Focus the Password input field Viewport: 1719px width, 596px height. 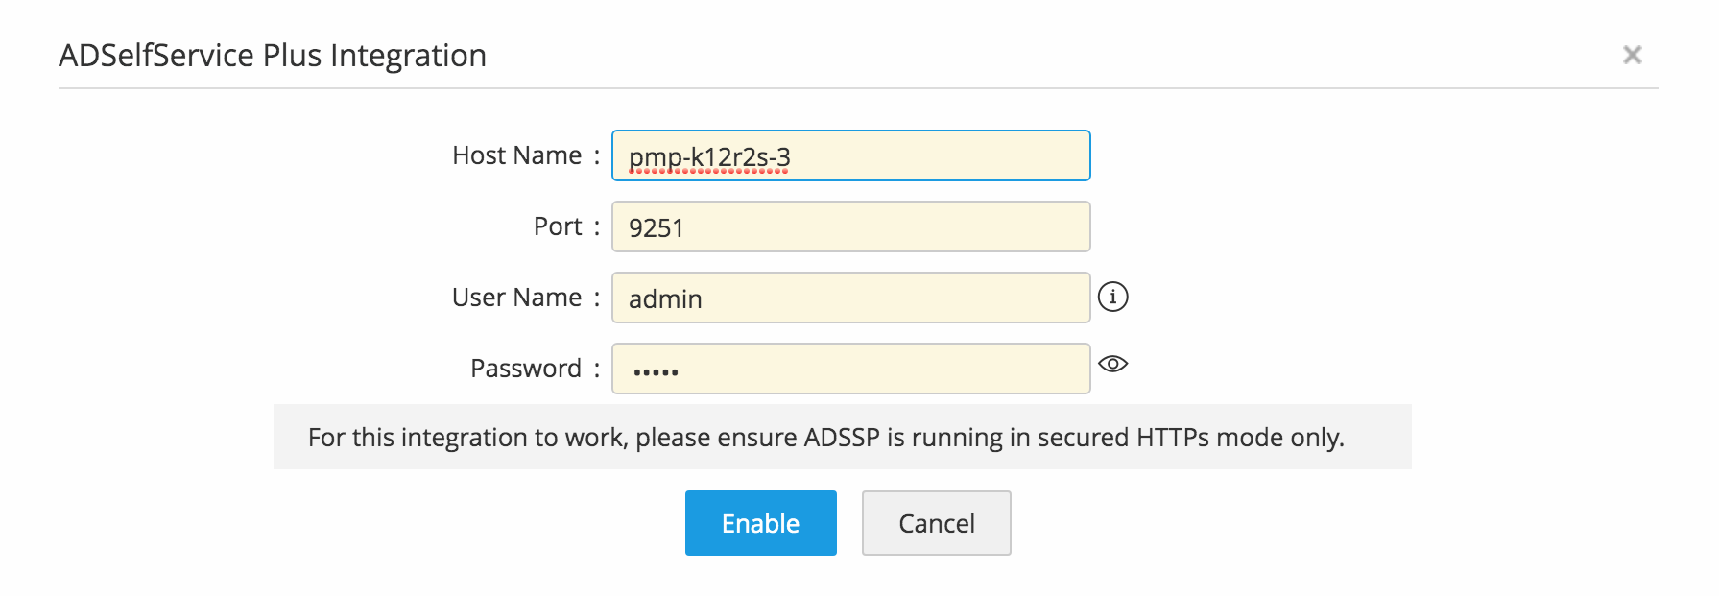pyautogui.click(x=864, y=369)
